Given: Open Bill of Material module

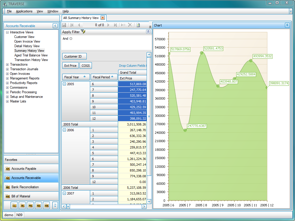Looking at the screenshot, I should click(31, 196).
